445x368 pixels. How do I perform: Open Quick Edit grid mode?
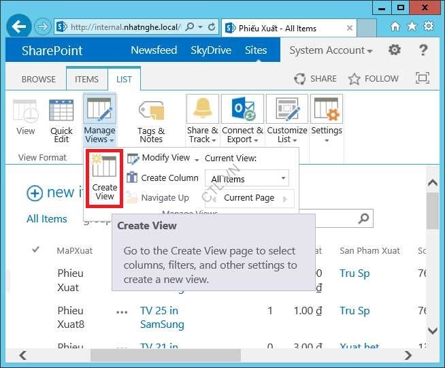point(61,120)
